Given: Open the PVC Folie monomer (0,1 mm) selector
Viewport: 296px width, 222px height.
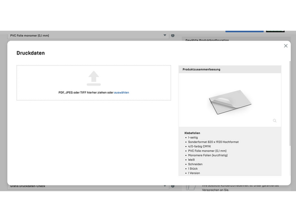Looking at the screenshot, I should pyautogui.click(x=88, y=35).
